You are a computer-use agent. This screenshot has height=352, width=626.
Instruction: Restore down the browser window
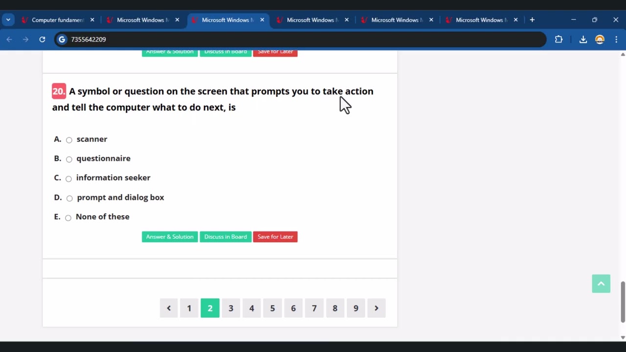point(595,20)
